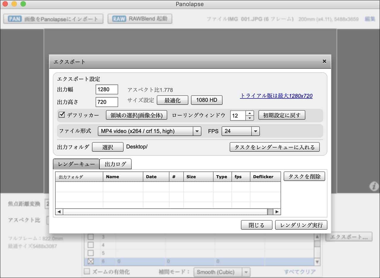Click the rolling window value field showing 12
Image resolution: width=380 pixels, height=278 pixels.
[x=238, y=115]
